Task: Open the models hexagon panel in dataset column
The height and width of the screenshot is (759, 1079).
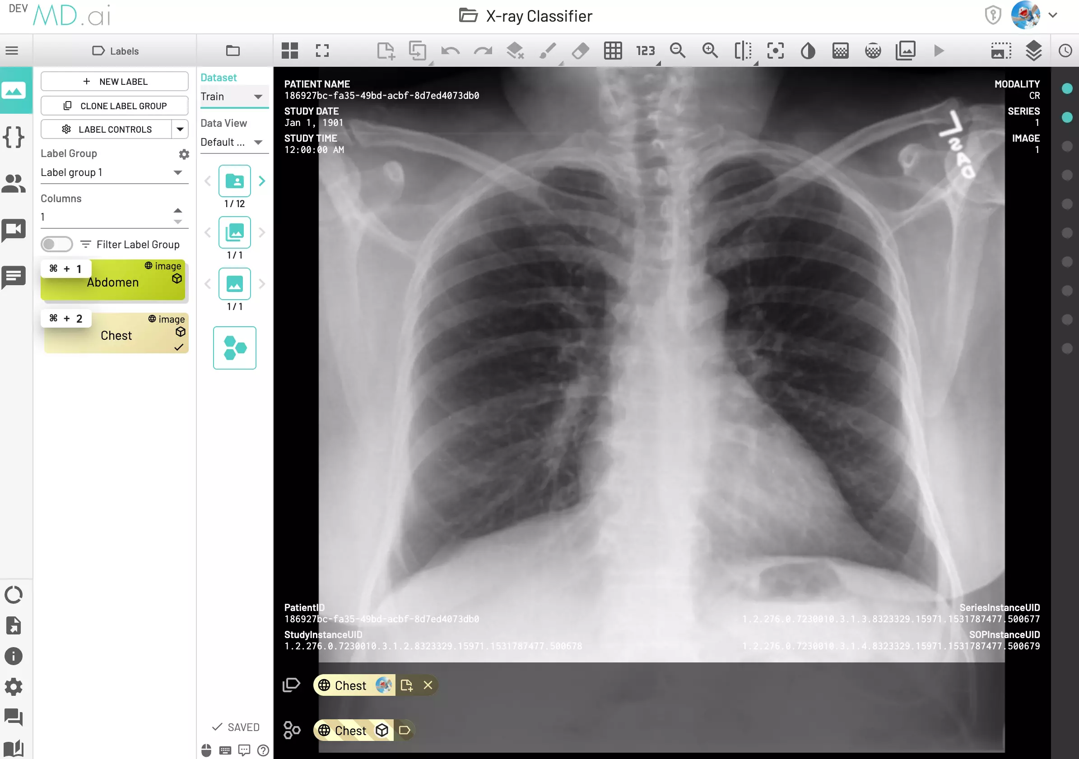Action: click(x=234, y=347)
